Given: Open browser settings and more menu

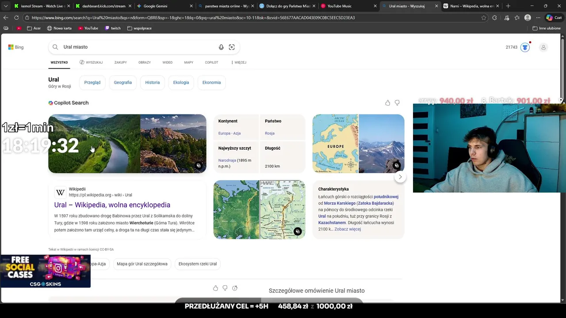Looking at the screenshot, I should pos(538,18).
